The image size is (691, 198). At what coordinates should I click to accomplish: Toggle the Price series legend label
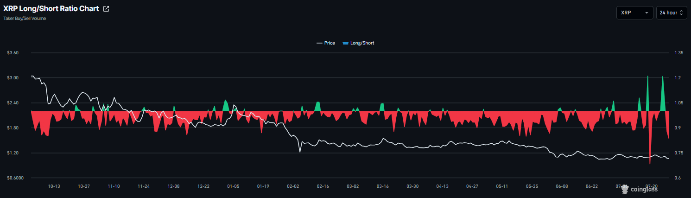[x=330, y=43]
